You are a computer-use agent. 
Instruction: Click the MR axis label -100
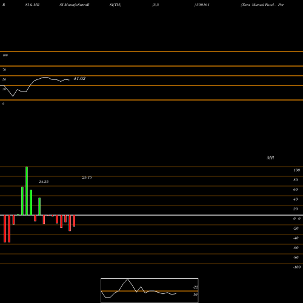[297, 267]
